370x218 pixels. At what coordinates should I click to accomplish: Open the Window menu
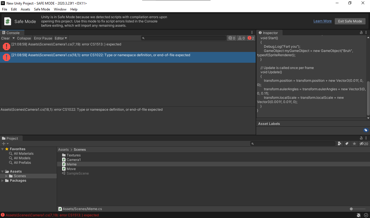[60, 9]
